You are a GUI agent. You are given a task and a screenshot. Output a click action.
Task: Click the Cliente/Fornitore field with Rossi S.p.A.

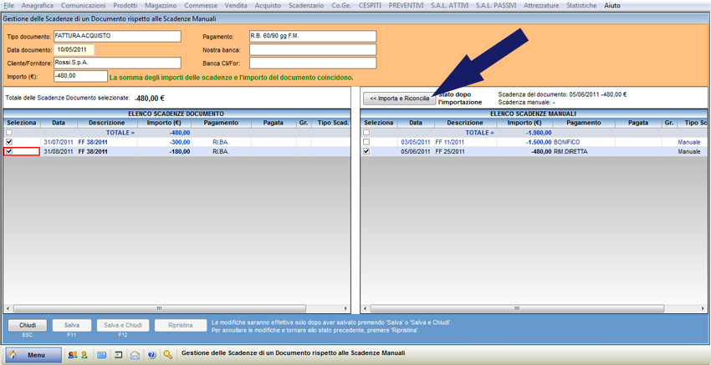click(x=117, y=63)
